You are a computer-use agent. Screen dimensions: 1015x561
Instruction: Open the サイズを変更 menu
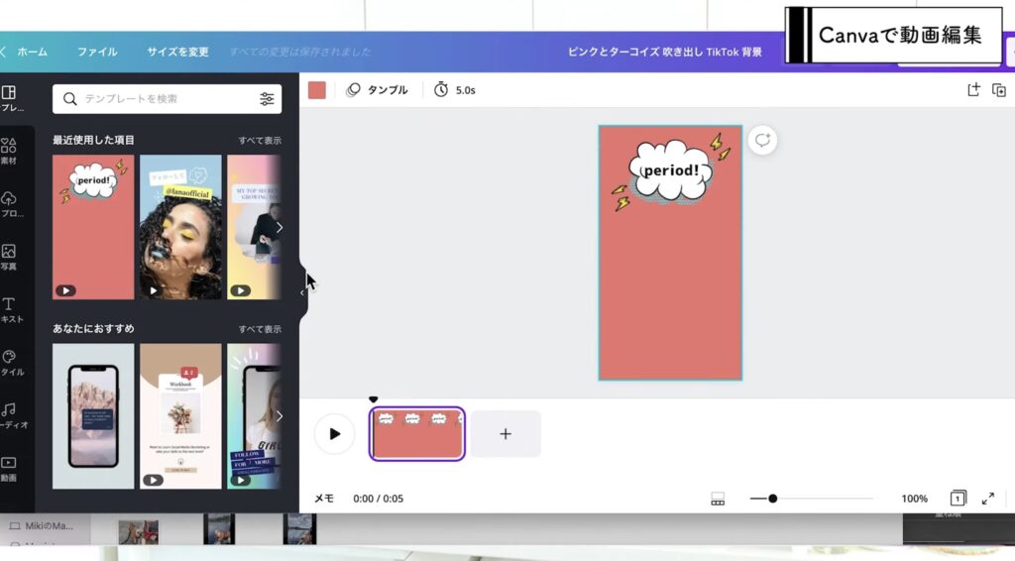tap(177, 52)
